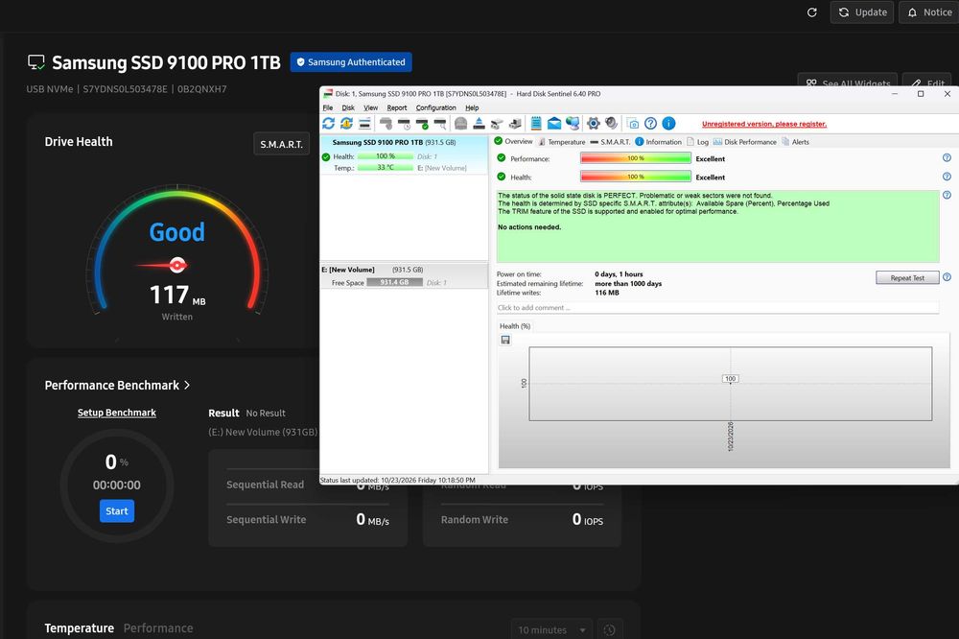This screenshot has height=639, width=959.
Task: Click the Update button in Samsung Magician
Action: pos(862,12)
